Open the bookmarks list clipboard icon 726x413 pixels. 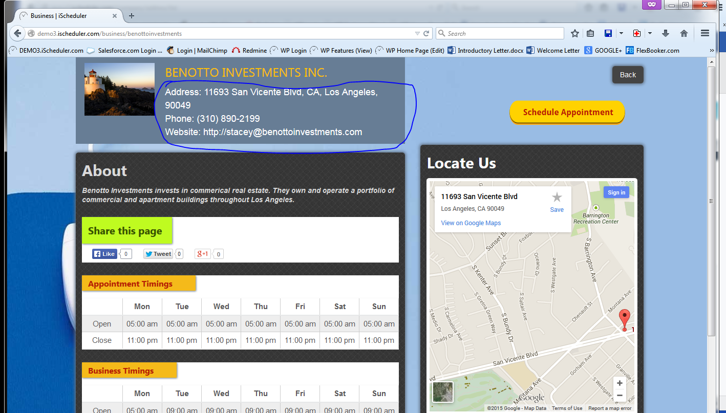tap(590, 33)
